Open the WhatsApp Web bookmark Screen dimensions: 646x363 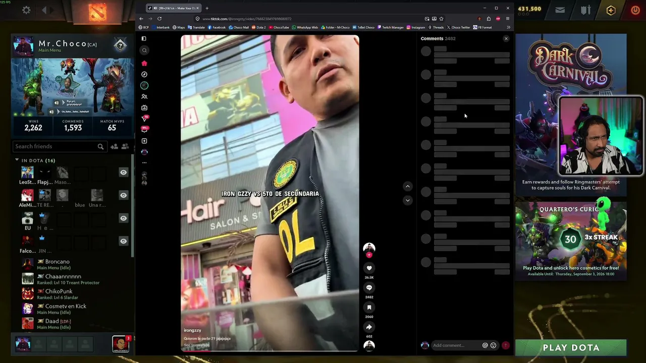(305, 27)
